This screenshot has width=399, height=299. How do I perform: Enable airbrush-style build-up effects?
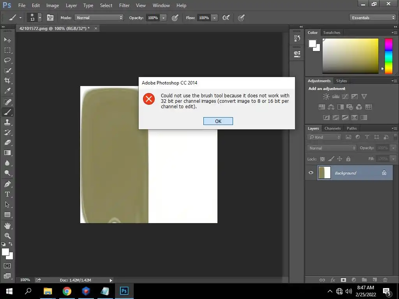tap(226, 18)
